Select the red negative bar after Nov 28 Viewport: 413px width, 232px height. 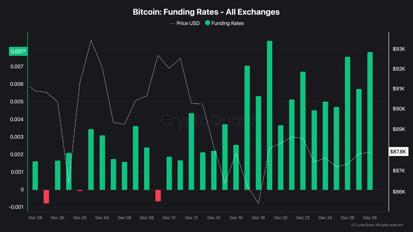coord(46,197)
